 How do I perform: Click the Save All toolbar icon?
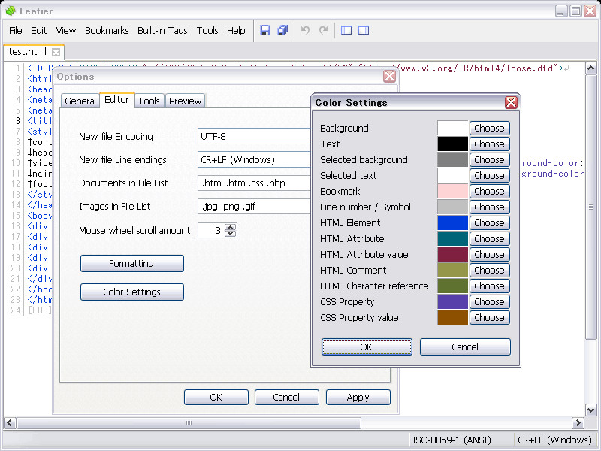(282, 30)
